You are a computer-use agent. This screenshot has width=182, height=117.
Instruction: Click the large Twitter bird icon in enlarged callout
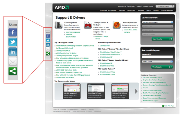[x=13, y=42]
